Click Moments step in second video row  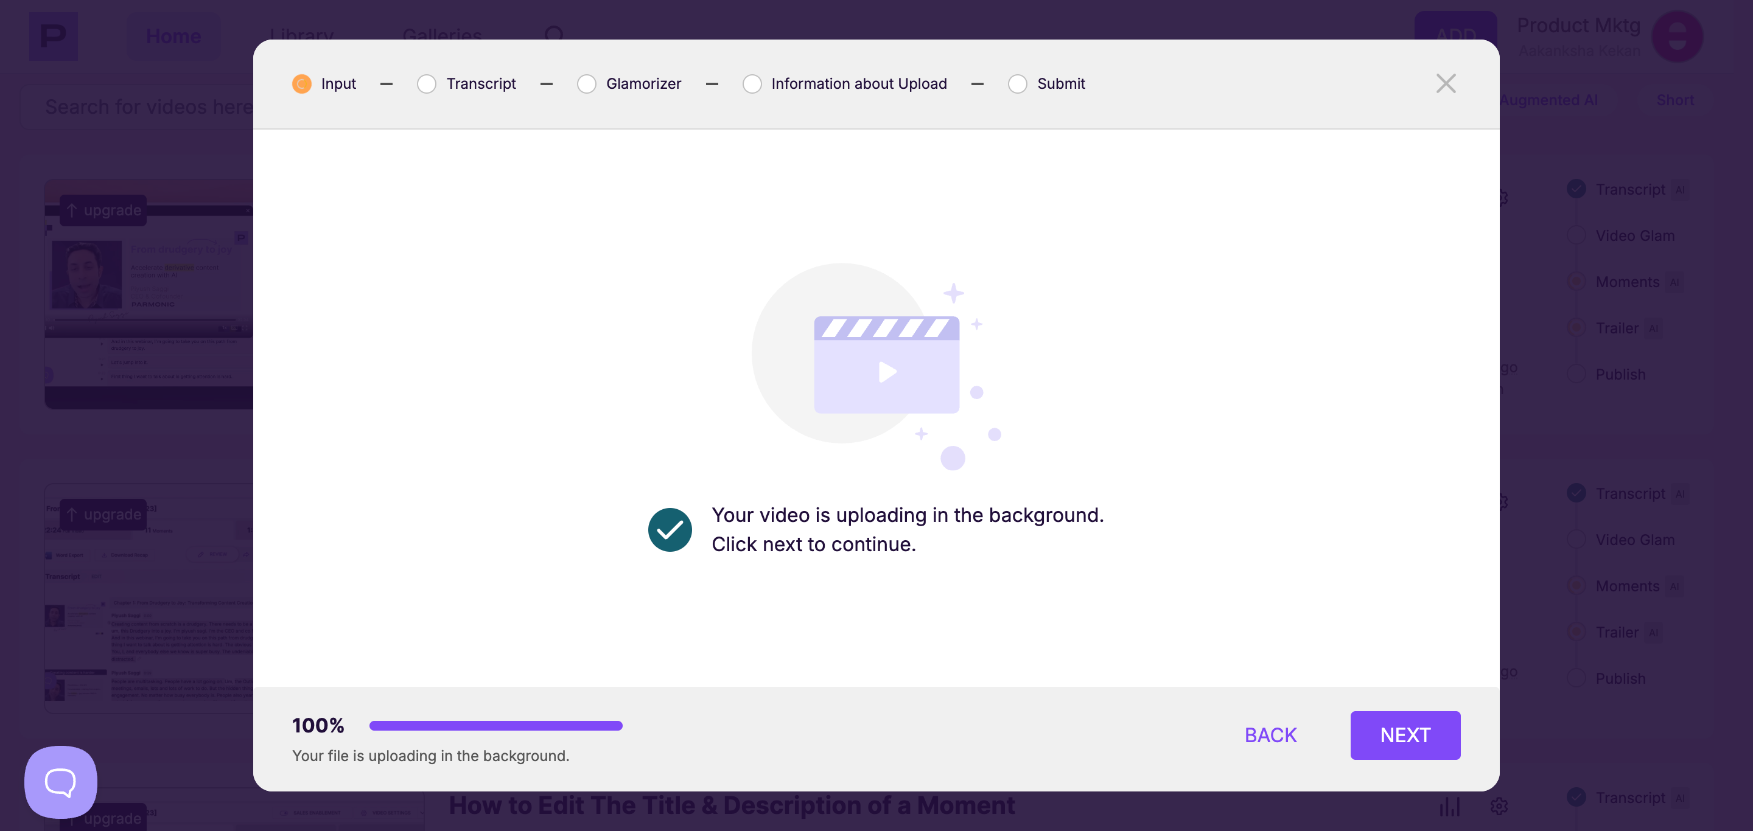1627,585
